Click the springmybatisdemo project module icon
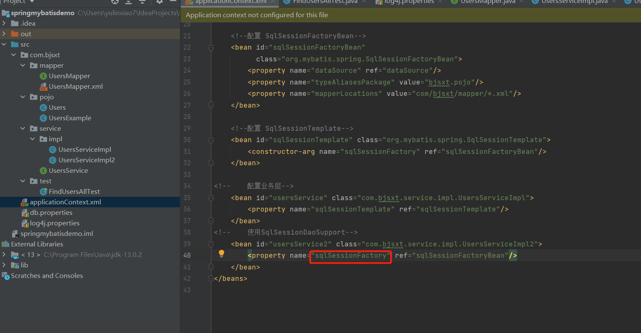The width and height of the screenshot is (641, 333). [5, 13]
